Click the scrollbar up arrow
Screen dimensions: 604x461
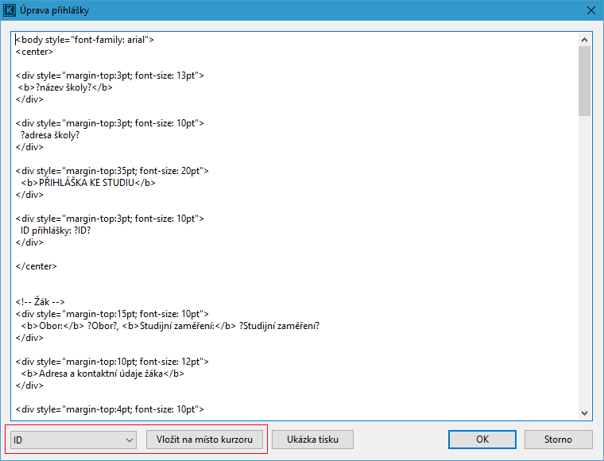pyautogui.click(x=585, y=39)
